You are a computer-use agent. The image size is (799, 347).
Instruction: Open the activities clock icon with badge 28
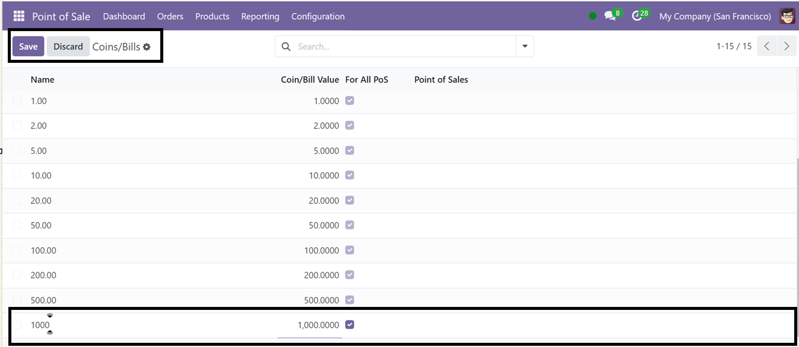[639, 16]
